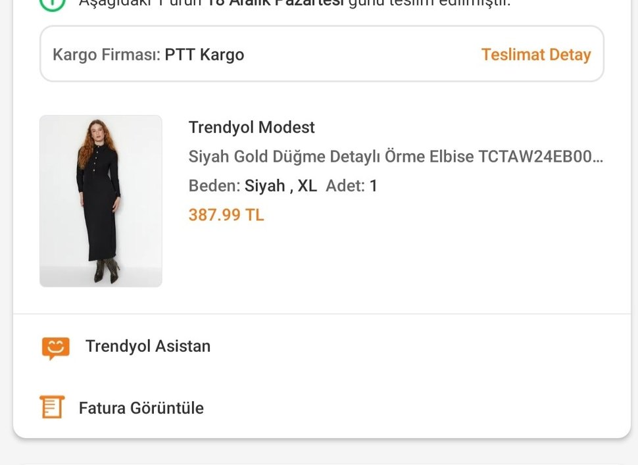Click the Fatura Görüntüle label
Screen dimensions: 638x465
coord(141,408)
